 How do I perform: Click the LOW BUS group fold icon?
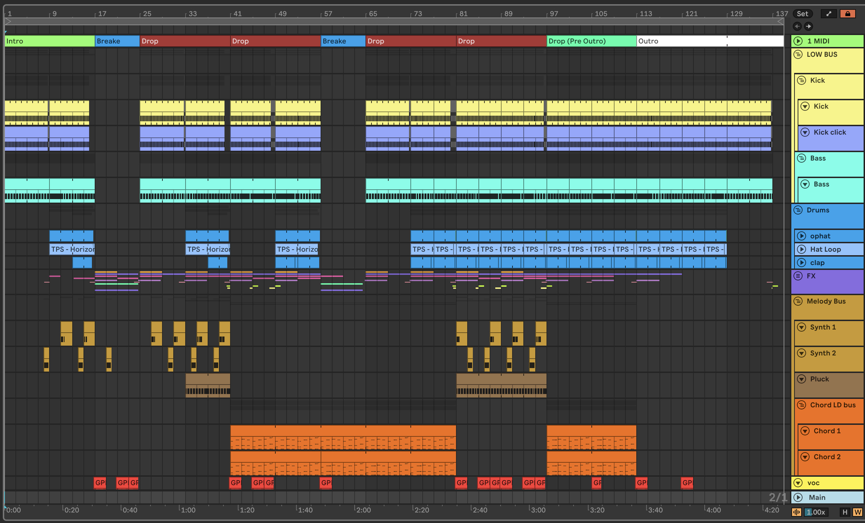pos(798,54)
